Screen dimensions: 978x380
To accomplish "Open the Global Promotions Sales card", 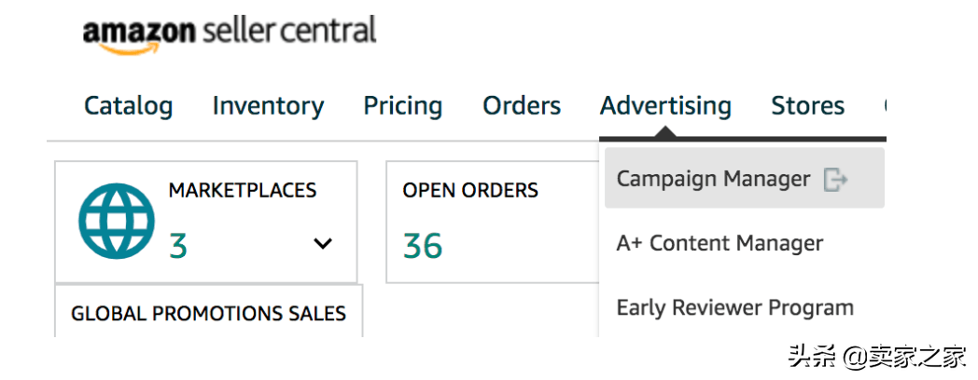I will click(x=208, y=311).
